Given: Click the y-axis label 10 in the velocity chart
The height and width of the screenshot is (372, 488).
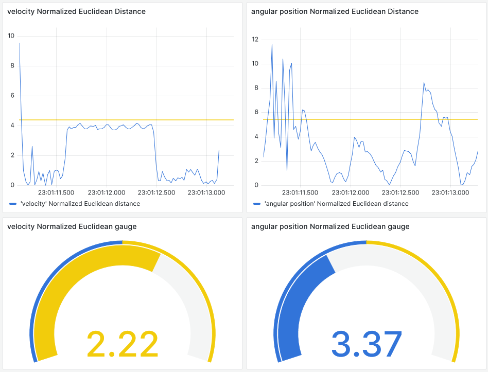Looking at the screenshot, I should 11,36.
